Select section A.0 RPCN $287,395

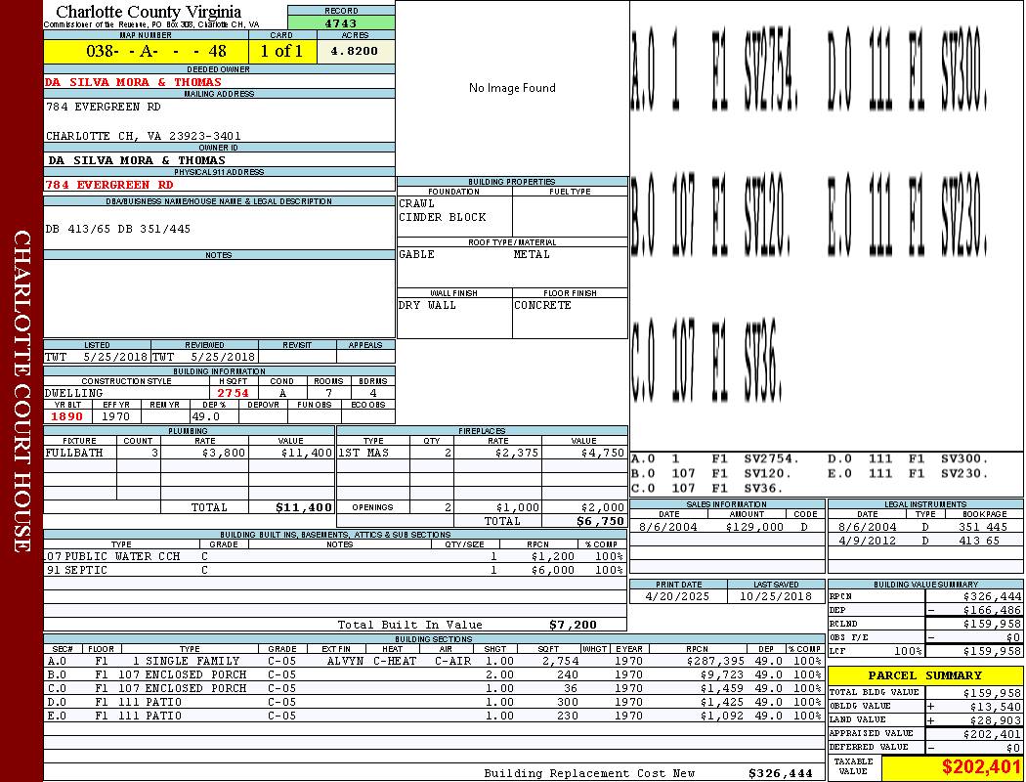pos(715,662)
